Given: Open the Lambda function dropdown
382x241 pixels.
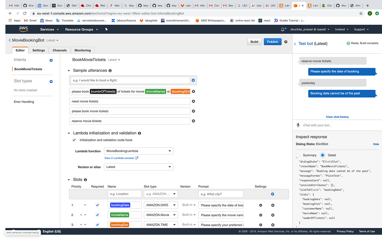Looking at the screenshot, I should 138,151.
